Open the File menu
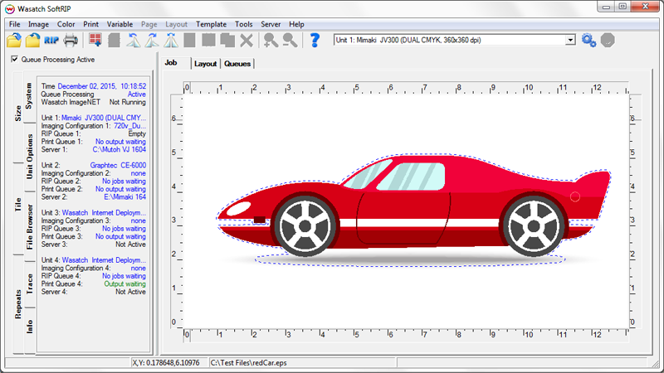The width and height of the screenshot is (664, 373). click(x=14, y=24)
